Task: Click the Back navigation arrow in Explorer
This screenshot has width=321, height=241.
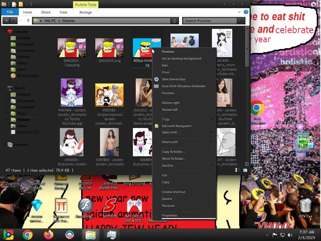Action: (6, 21)
